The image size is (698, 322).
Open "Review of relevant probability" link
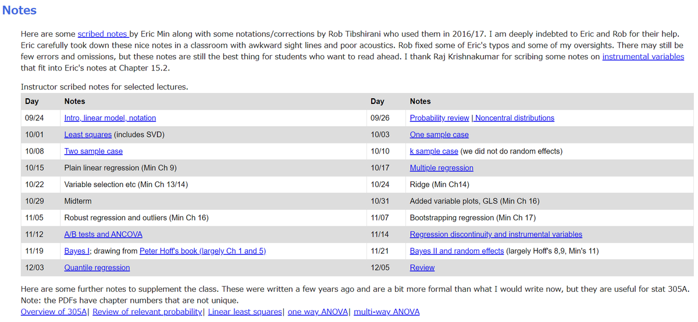coord(148,312)
